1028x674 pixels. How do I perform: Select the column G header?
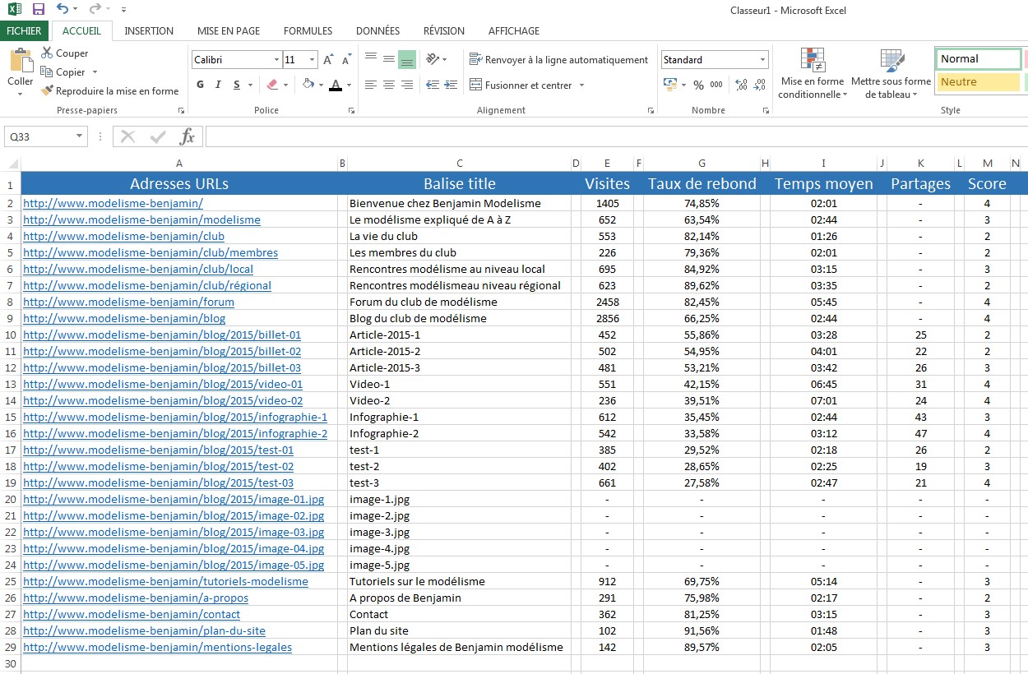[702, 164]
